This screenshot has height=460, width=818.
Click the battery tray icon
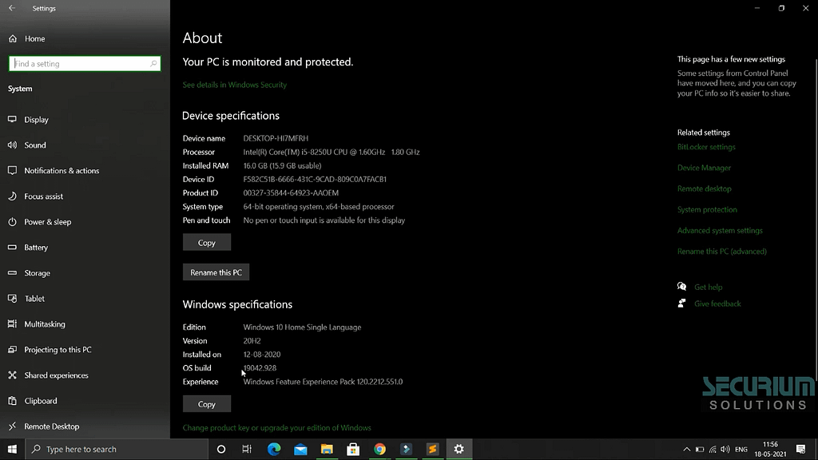tap(700, 449)
